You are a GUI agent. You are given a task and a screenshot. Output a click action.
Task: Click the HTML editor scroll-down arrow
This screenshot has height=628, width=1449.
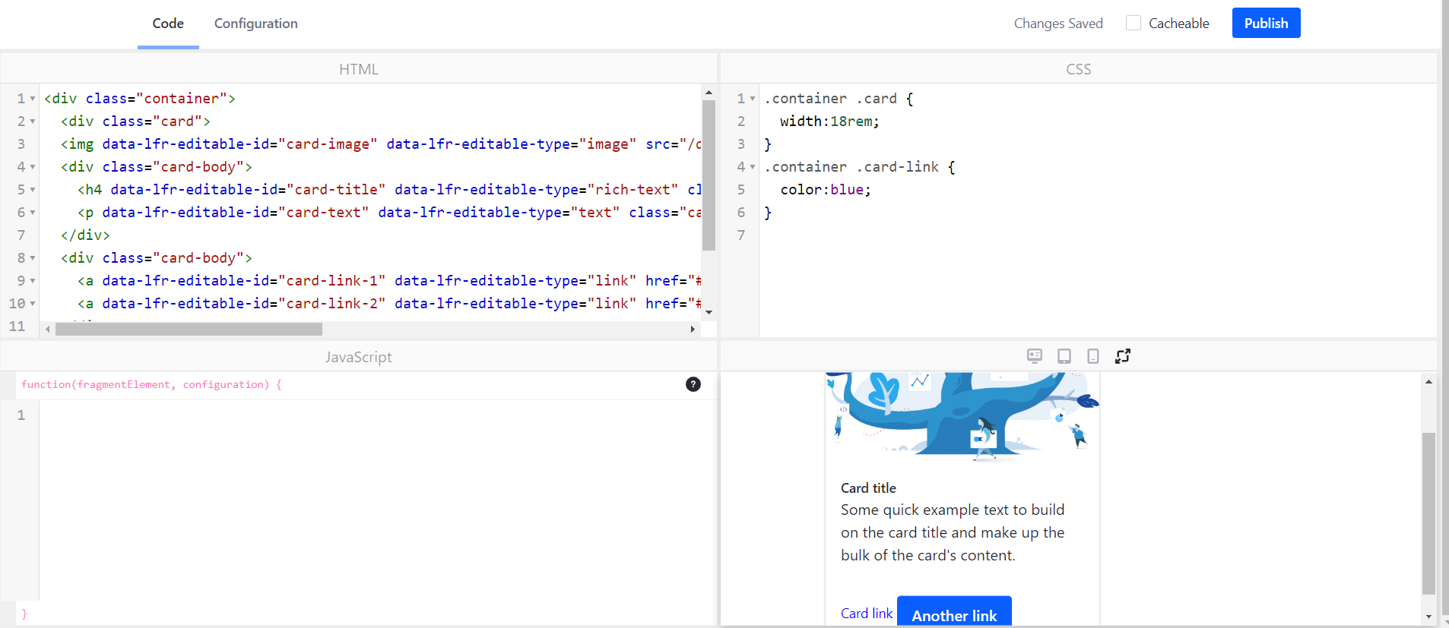pyautogui.click(x=709, y=312)
